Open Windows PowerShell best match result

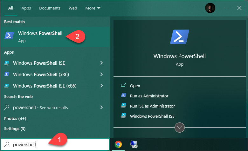(55, 37)
